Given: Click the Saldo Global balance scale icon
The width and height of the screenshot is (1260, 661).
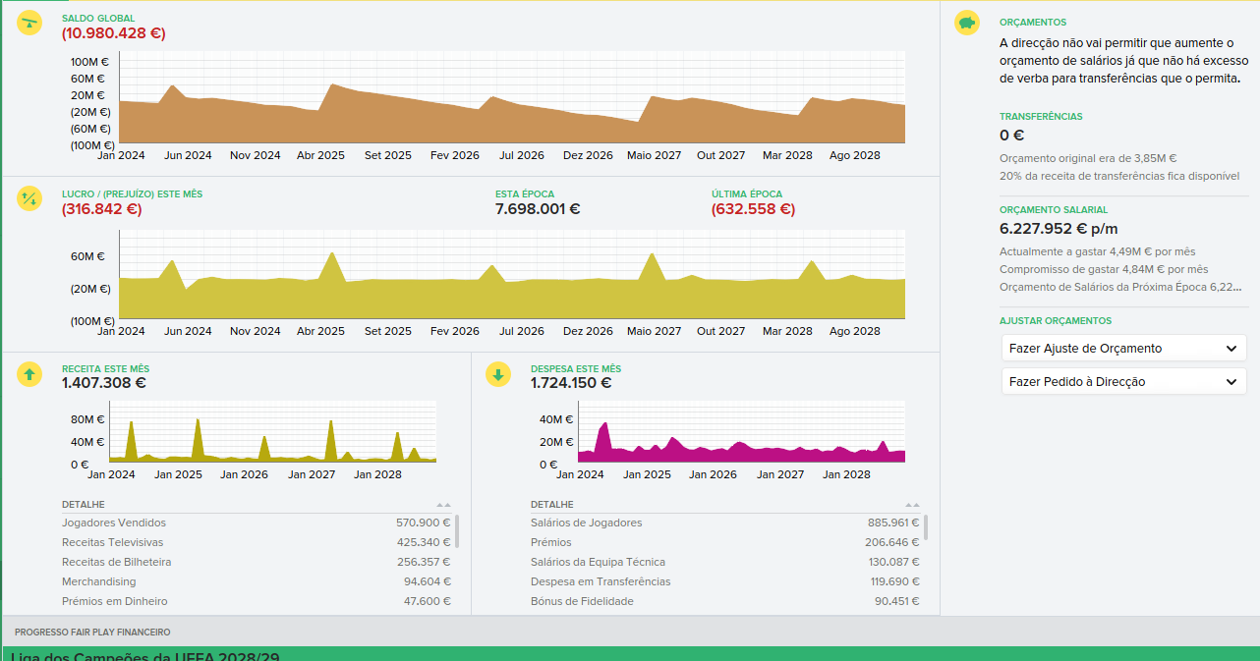Looking at the screenshot, I should click(x=30, y=24).
